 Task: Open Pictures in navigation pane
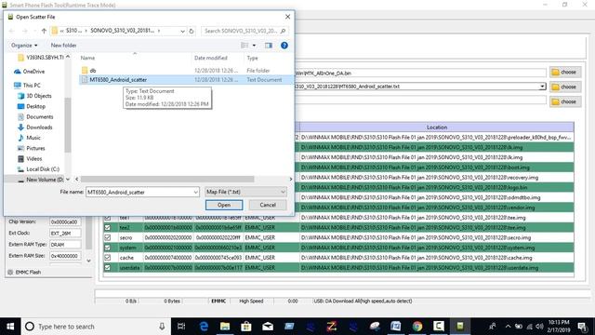[35, 149]
